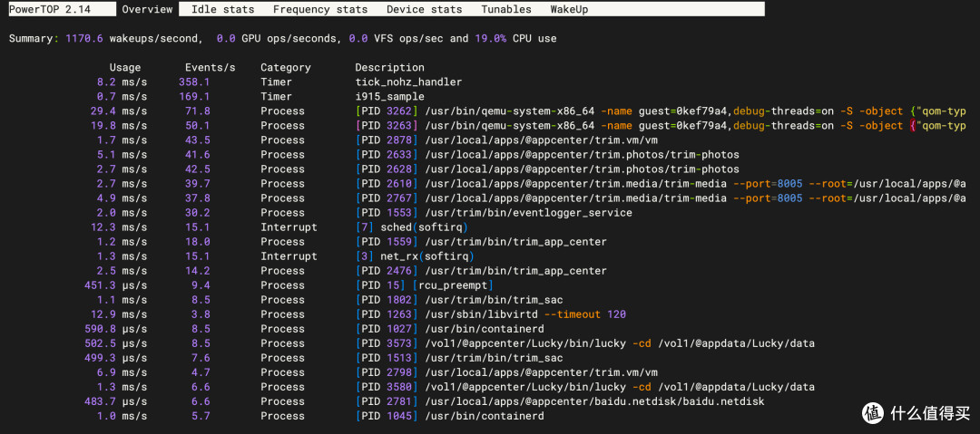Image resolution: width=980 pixels, height=434 pixels.
Task: Click the Events/s column header
Action: tap(210, 67)
